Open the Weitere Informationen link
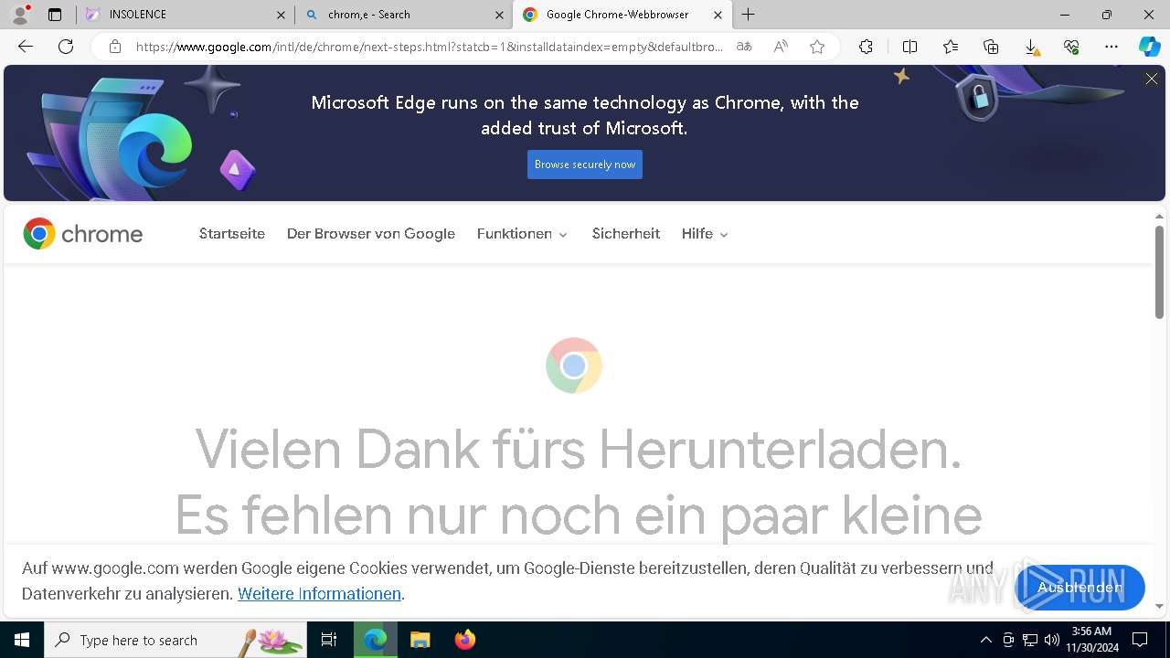The image size is (1170, 658). pos(319,594)
